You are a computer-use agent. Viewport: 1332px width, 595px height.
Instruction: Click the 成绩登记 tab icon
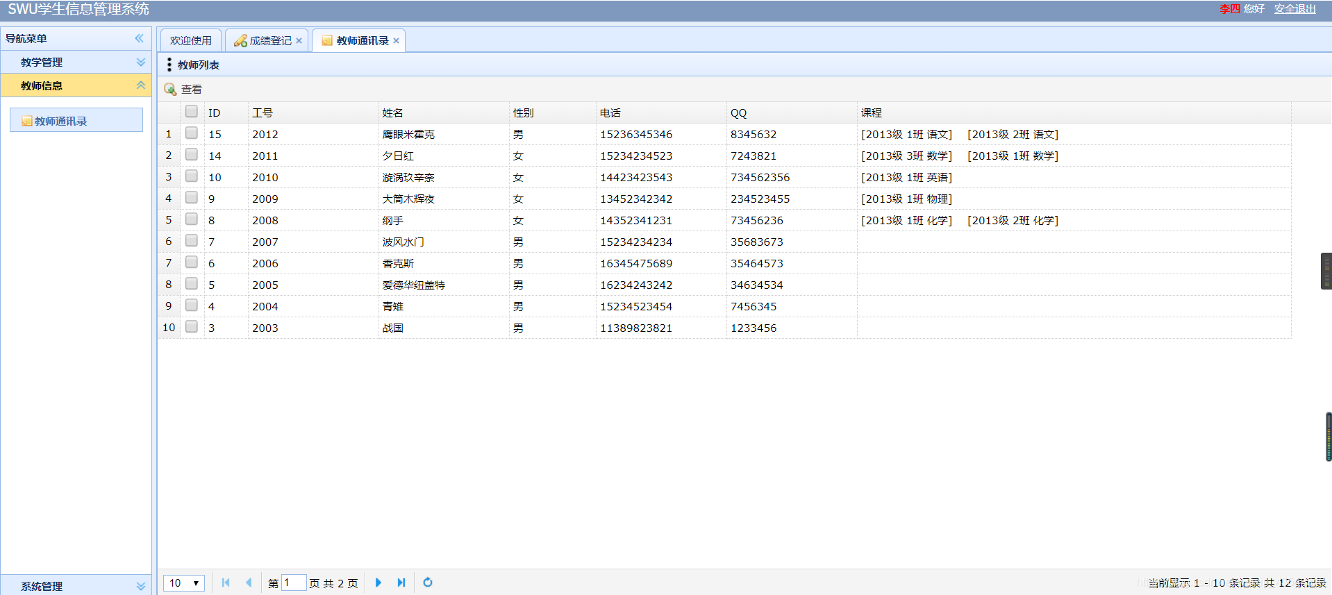click(240, 41)
